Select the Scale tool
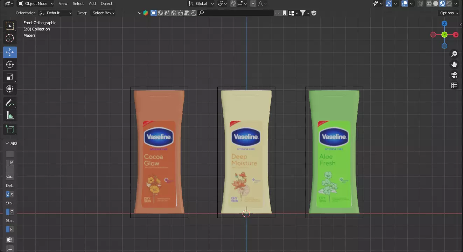This screenshot has width=463, height=252. click(10, 77)
